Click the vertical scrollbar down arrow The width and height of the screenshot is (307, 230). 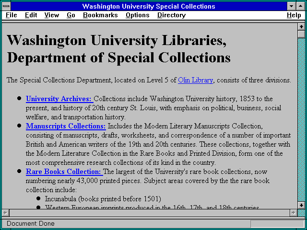point(301,205)
